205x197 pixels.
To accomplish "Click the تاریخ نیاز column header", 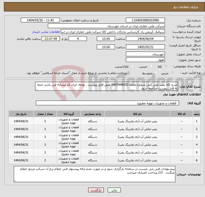I will [x=21, y=114].
